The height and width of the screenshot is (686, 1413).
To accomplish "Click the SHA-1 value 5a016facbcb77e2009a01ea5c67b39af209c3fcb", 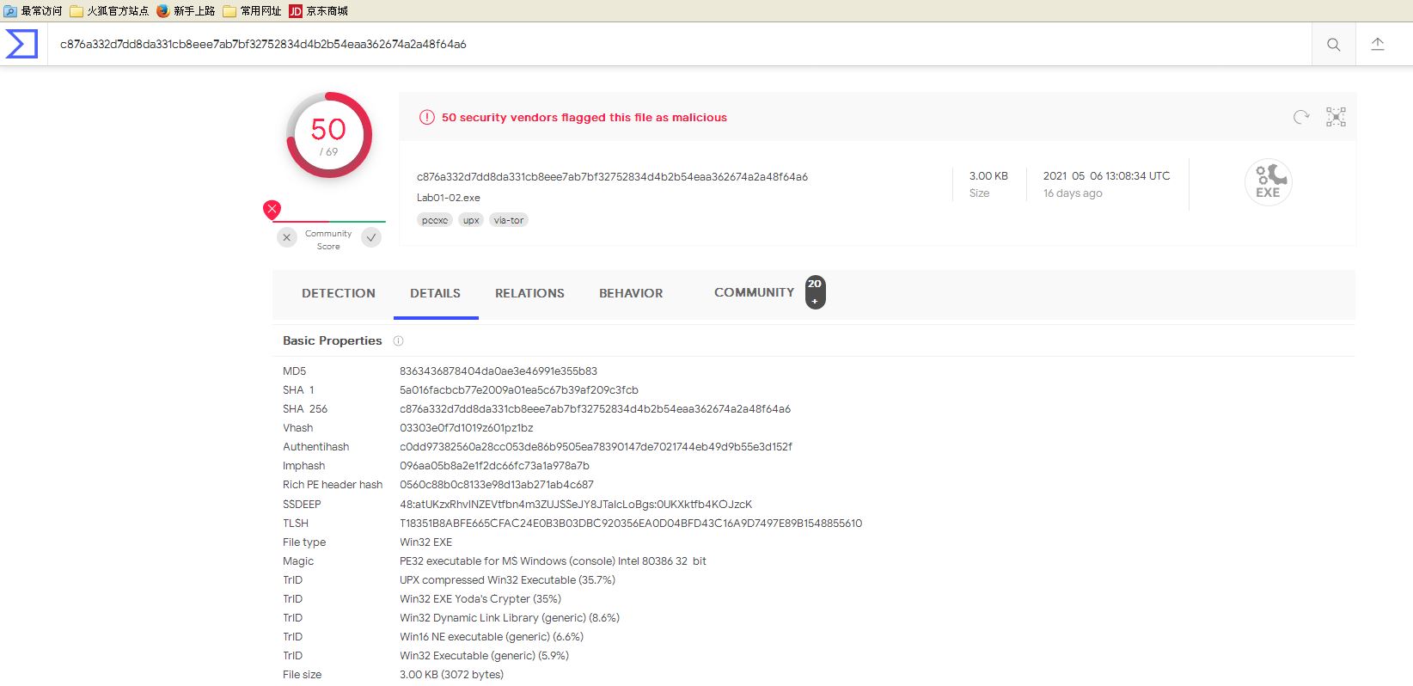I will (519, 390).
